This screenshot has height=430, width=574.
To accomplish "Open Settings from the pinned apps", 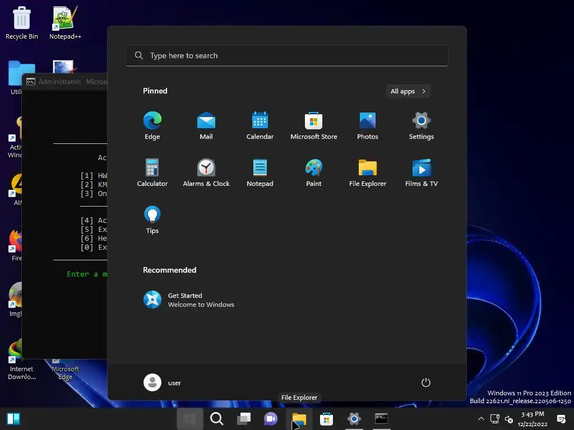I will click(x=422, y=126).
